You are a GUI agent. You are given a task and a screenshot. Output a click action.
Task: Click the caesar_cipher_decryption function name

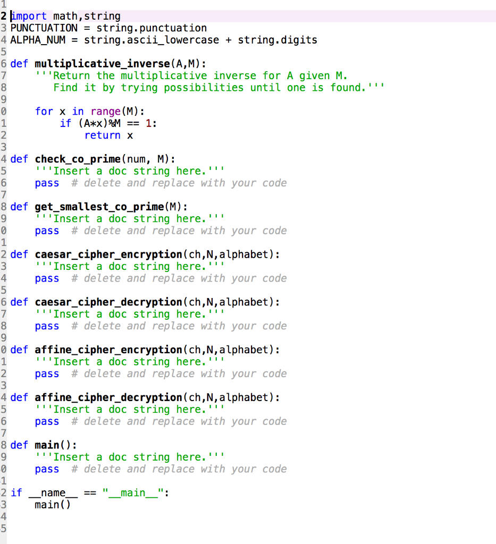click(x=108, y=302)
